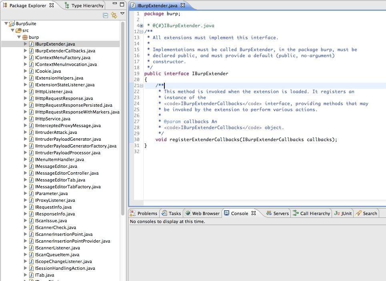This screenshot has width=386, height=281.
Task: Expand the IBurpExtenderCallbacks.java tree node
Action: 26,51
